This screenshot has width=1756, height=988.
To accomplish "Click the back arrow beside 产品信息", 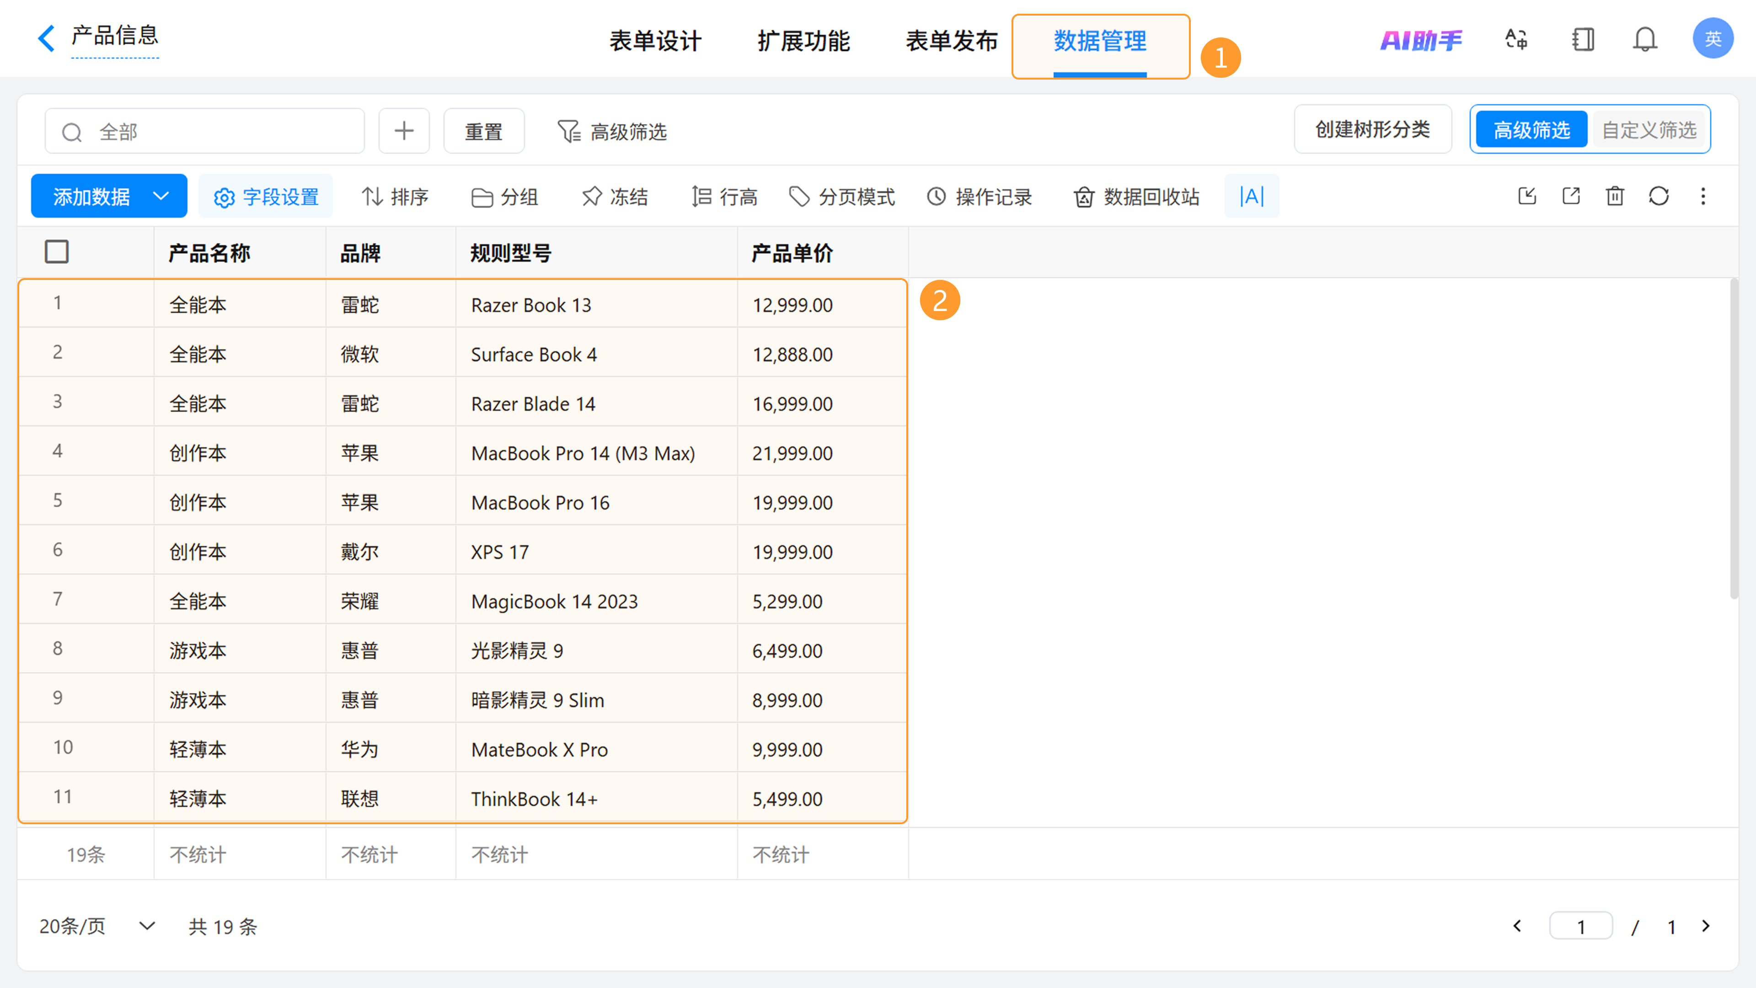I will (x=46, y=38).
